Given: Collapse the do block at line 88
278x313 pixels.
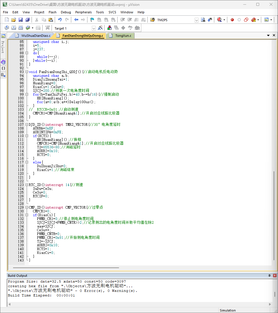Looking at the screenshot, I should click(x=27, y=53).
